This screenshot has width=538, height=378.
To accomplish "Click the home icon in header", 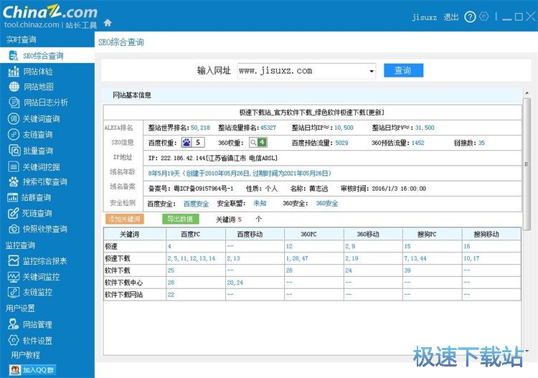I will (x=108, y=23).
